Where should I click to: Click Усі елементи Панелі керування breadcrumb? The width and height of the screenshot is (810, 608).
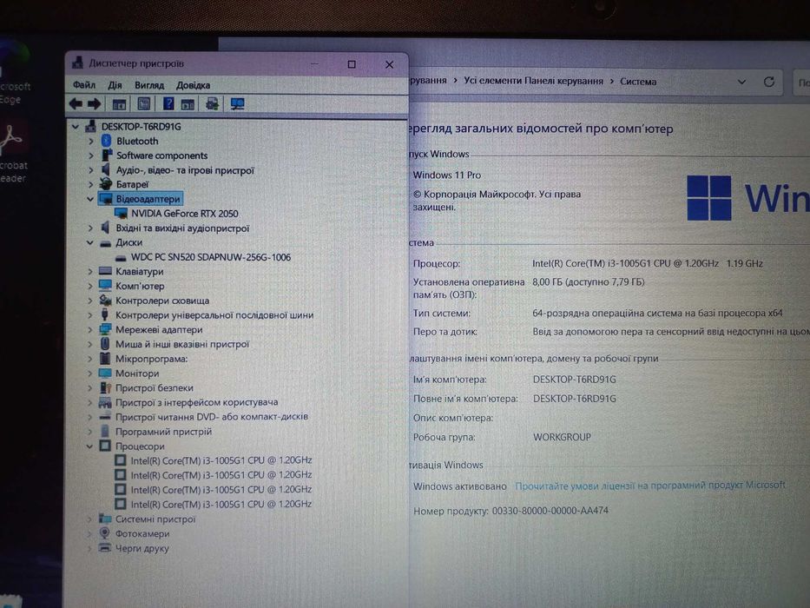tap(533, 81)
